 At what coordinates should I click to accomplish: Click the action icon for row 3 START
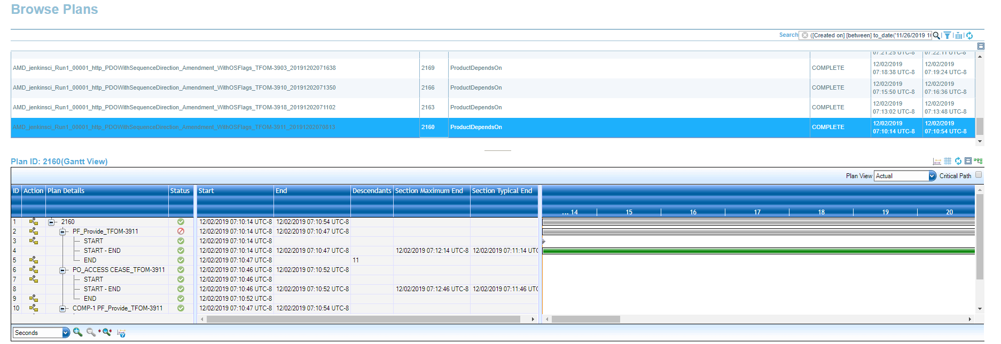[34, 241]
